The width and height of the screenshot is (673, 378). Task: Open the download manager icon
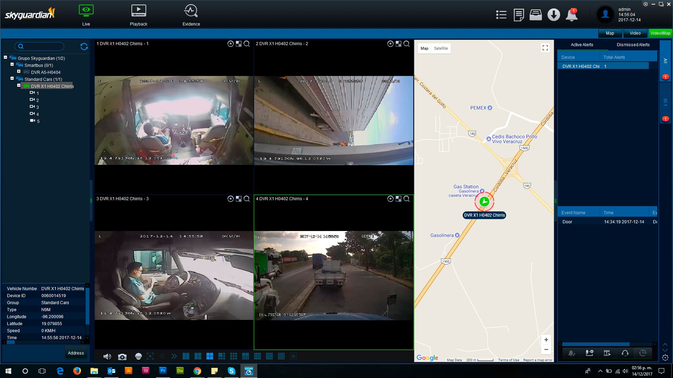tap(553, 15)
